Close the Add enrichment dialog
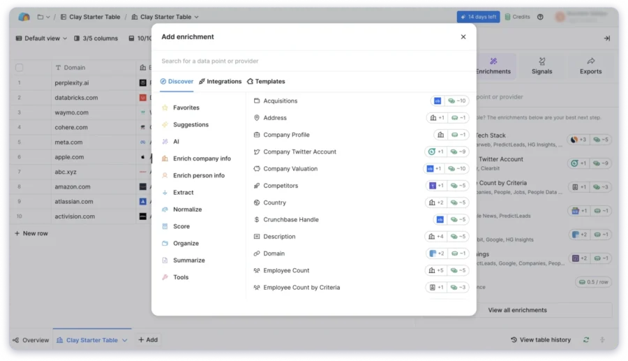Screen dimensions: 628x361 point(463,37)
